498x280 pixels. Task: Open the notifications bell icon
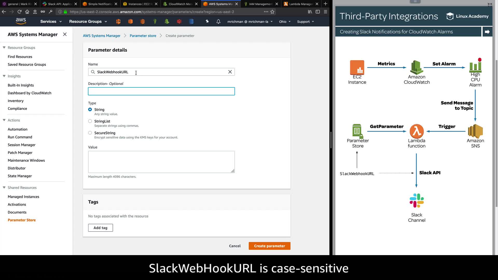pos(218,22)
